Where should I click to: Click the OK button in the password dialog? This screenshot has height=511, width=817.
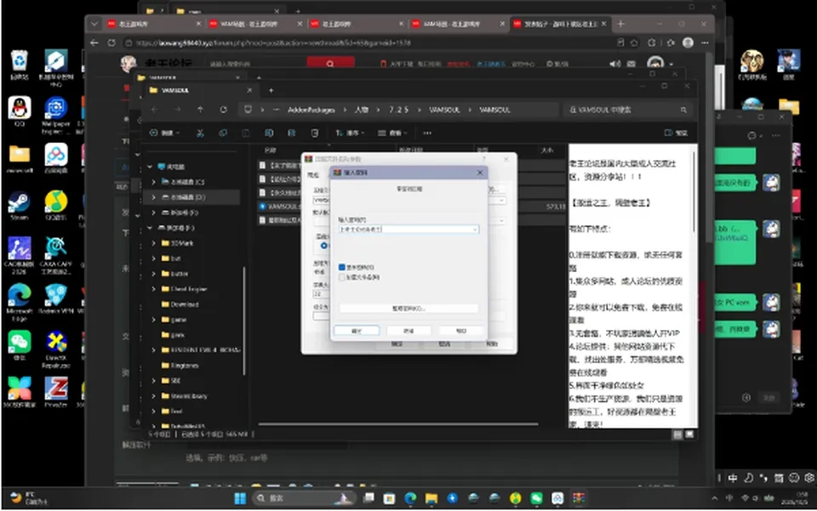pos(357,331)
